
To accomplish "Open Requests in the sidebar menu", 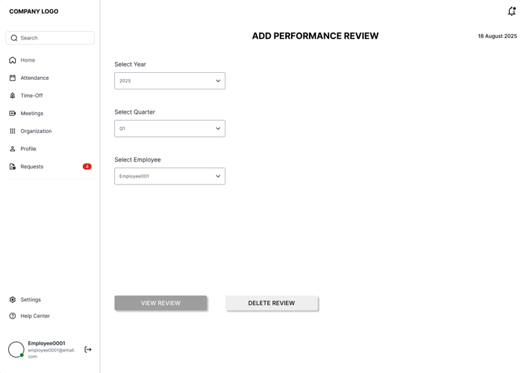I will 32,166.
